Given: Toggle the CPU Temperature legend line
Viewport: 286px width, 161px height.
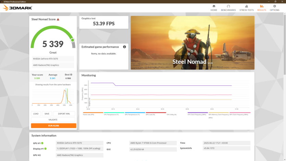Looking at the screenshot, I should (x=114, y=114).
